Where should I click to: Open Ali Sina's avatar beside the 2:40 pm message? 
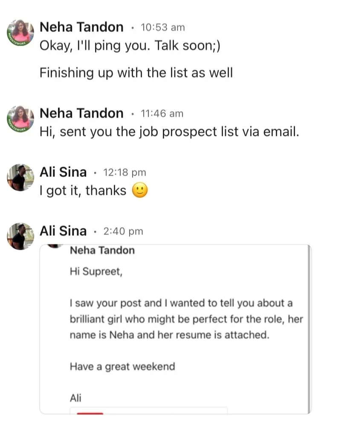[20, 236]
